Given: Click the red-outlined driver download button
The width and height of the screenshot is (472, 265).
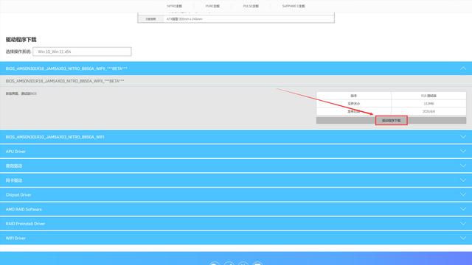Looking at the screenshot, I should pyautogui.click(x=392, y=121).
